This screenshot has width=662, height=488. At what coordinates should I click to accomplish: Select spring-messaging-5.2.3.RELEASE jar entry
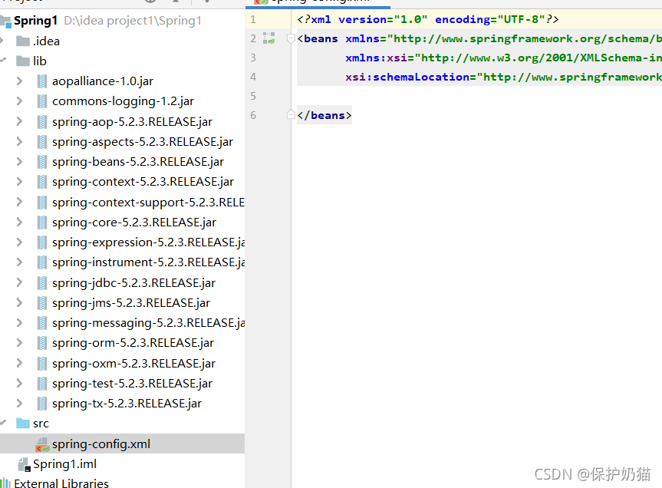148,323
